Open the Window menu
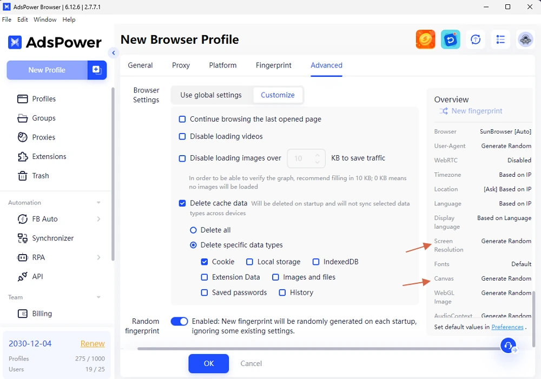The width and height of the screenshot is (541, 379). click(45, 19)
